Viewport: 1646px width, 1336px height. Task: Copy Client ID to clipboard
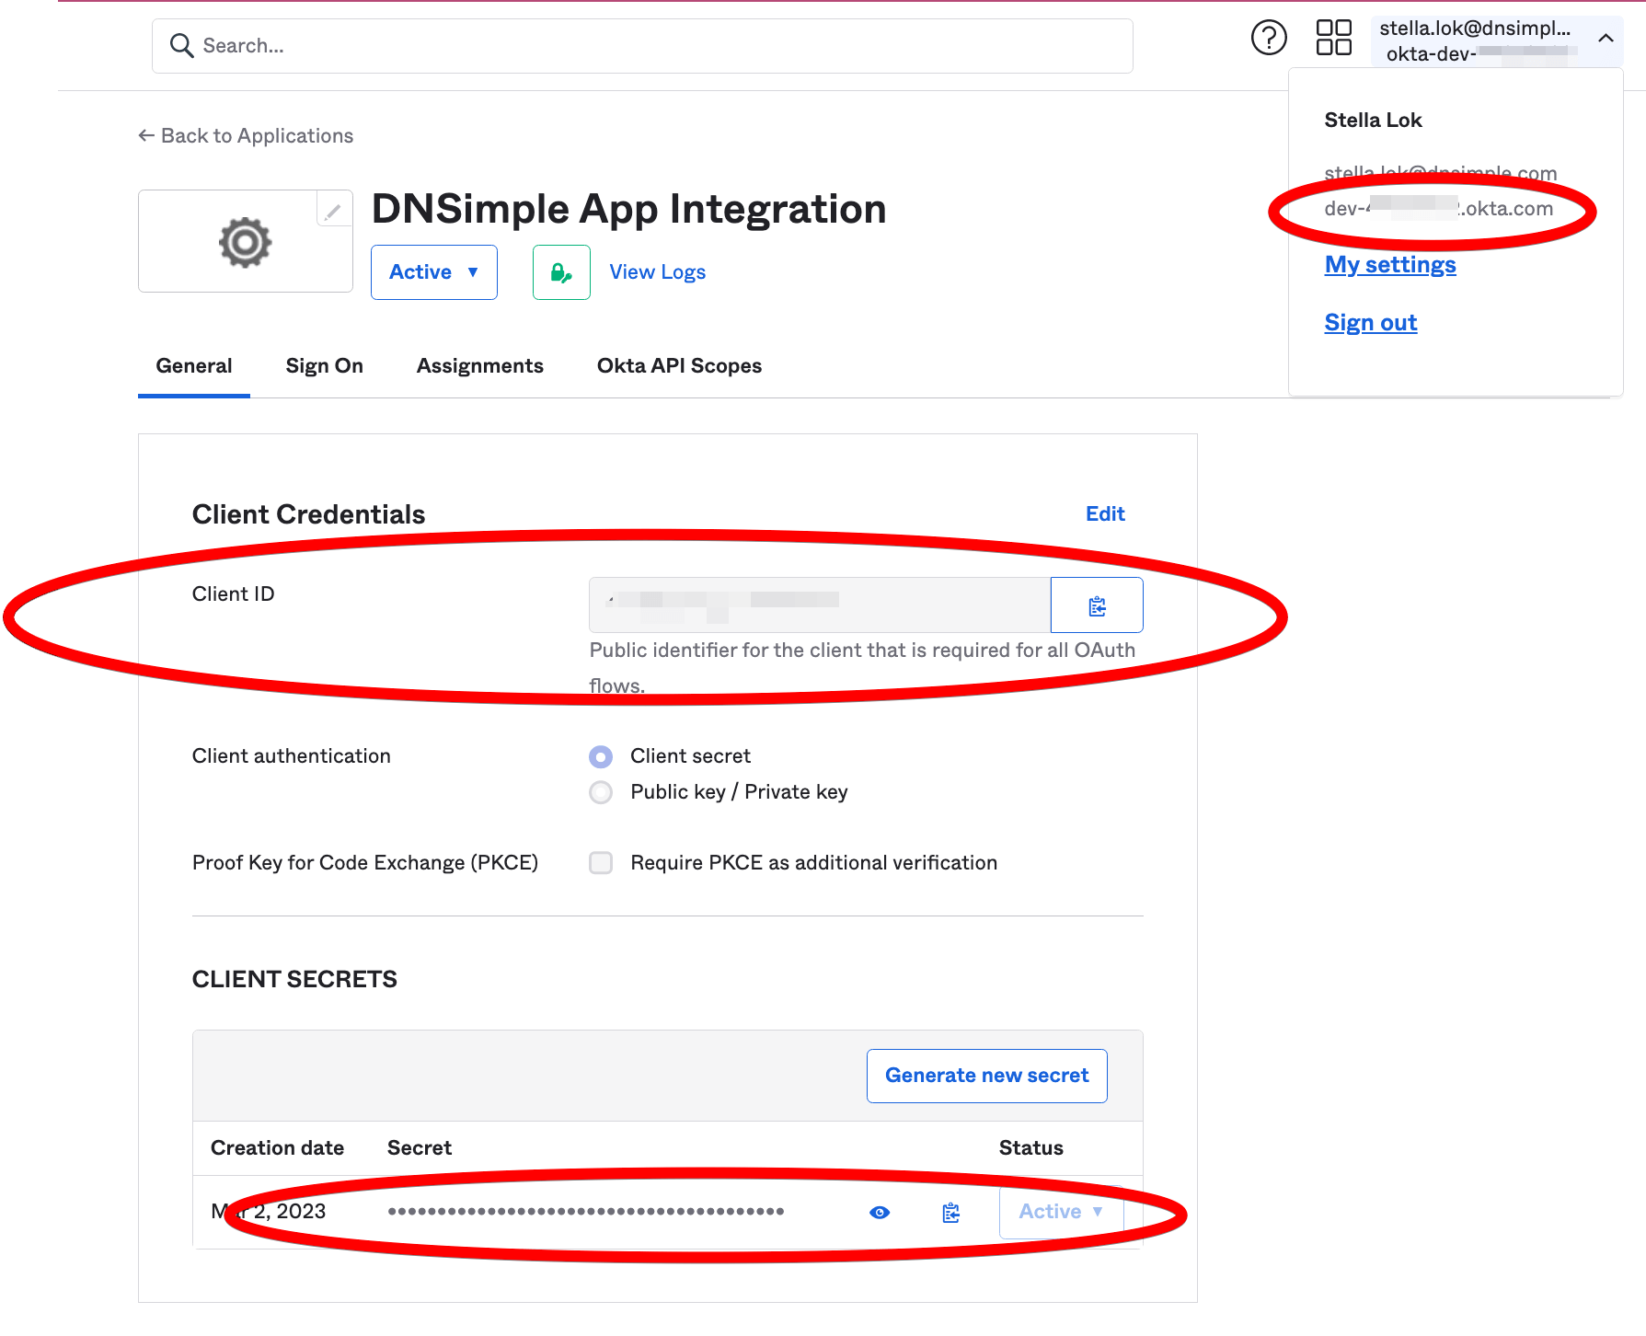[x=1097, y=605]
